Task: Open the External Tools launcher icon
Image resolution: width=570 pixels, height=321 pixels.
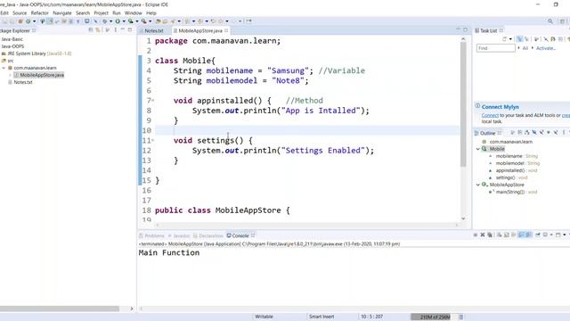Action: point(144,21)
